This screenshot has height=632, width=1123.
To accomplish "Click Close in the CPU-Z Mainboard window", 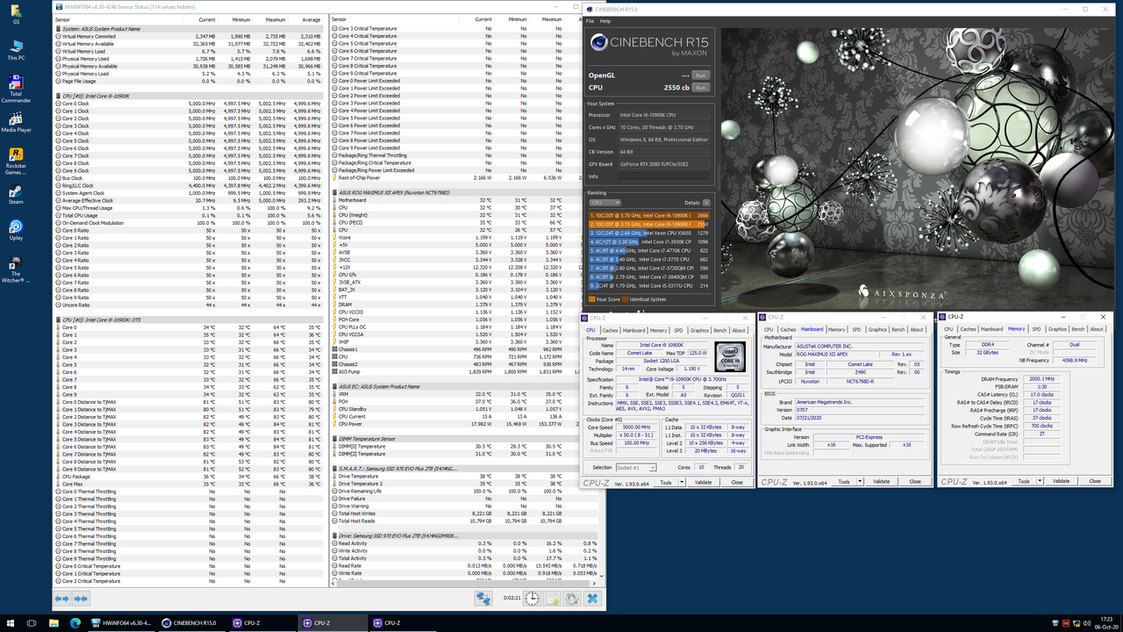I will (x=915, y=481).
